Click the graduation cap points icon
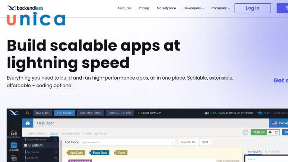The image size is (288, 162). point(260,113)
